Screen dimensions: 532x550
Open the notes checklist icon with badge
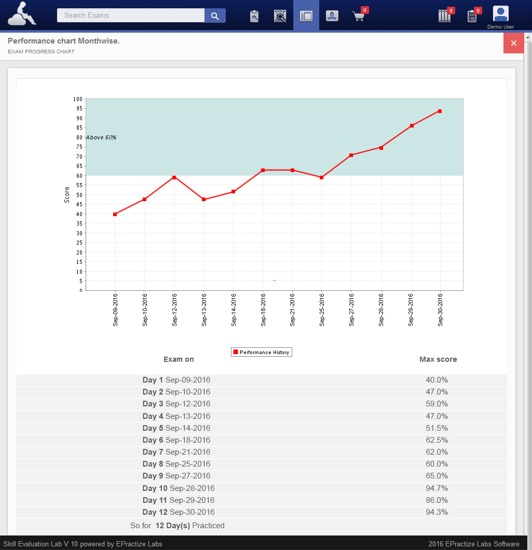(472, 16)
